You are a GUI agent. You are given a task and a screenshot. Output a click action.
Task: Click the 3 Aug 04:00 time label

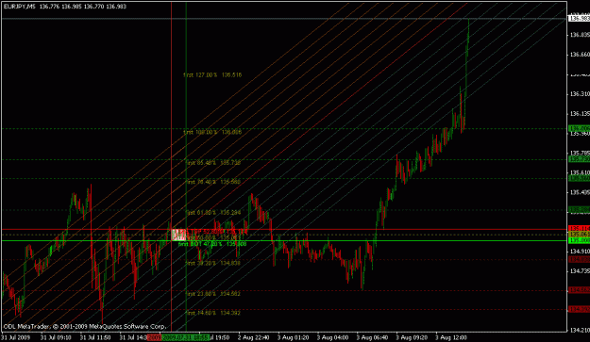(x=332, y=337)
